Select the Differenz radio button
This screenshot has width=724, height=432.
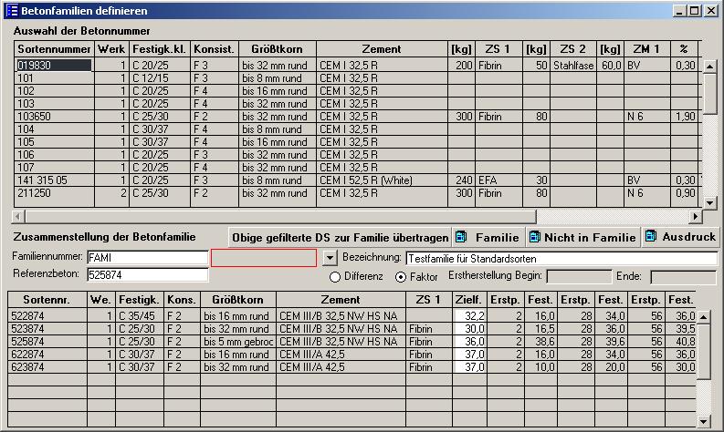pos(335,276)
